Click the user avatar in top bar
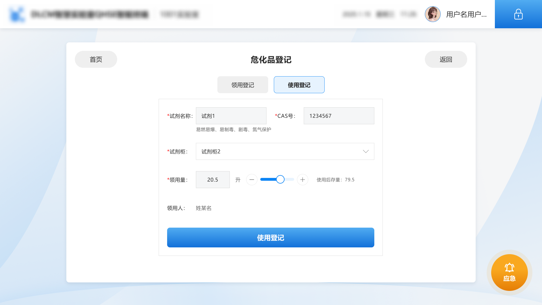 point(432,14)
